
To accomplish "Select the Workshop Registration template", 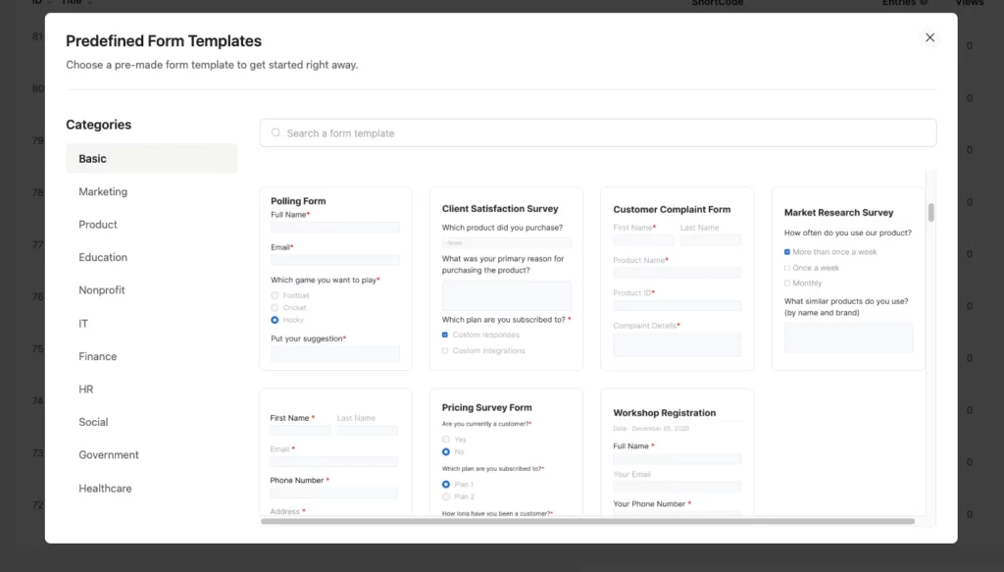I will [678, 452].
